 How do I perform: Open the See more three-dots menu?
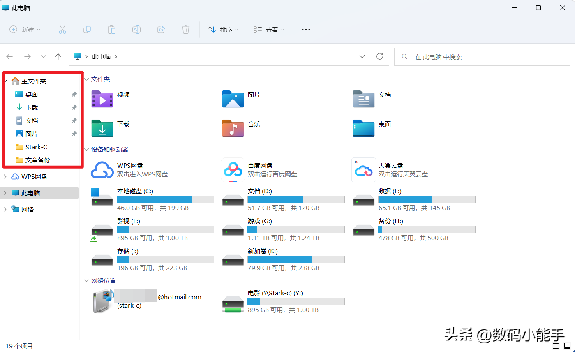(x=306, y=30)
